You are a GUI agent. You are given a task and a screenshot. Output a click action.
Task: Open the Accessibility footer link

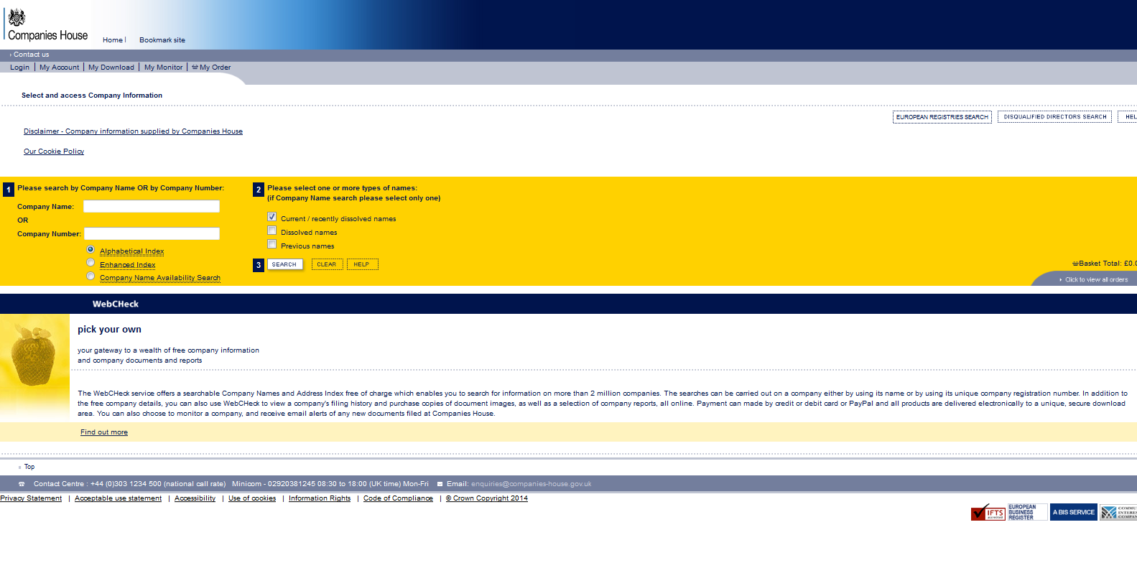[195, 498]
